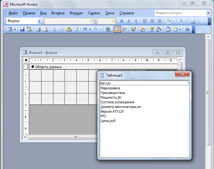214x169 pixels.
Task: Insert a hyperlink with the globe icon
Action: point(108,29)
